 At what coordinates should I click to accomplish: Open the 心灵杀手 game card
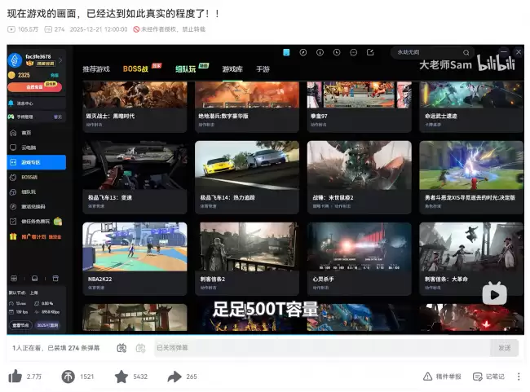360,259
